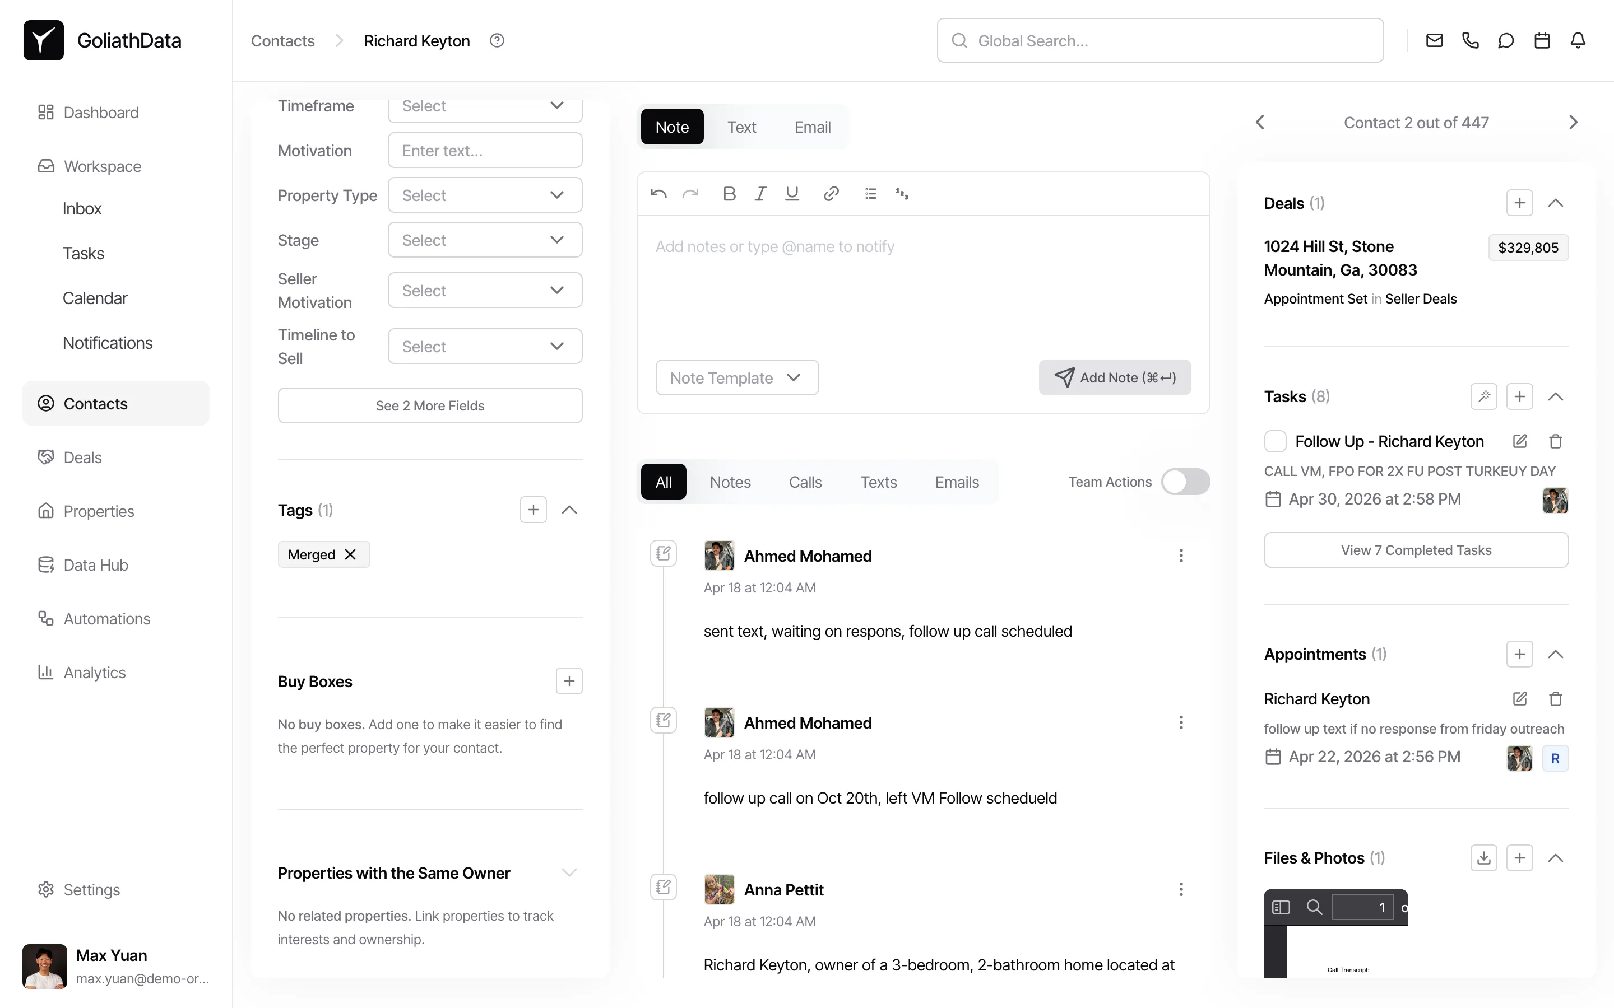This screenshot has width=1614, height=1008.
Task: Click download icon in Files & Photos
Action: pos(1483,858)
